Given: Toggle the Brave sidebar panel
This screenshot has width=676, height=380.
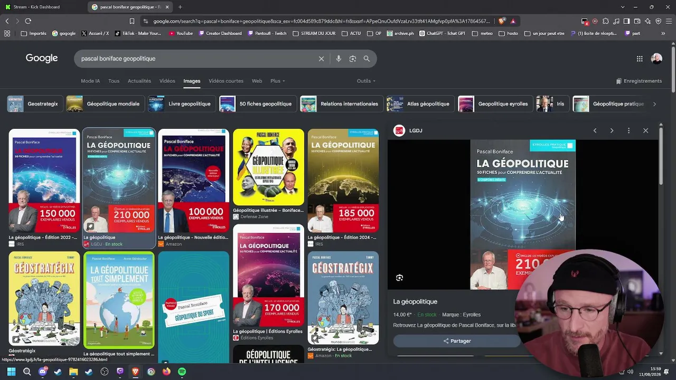Looking at the screenshot, I should point(626,21).
